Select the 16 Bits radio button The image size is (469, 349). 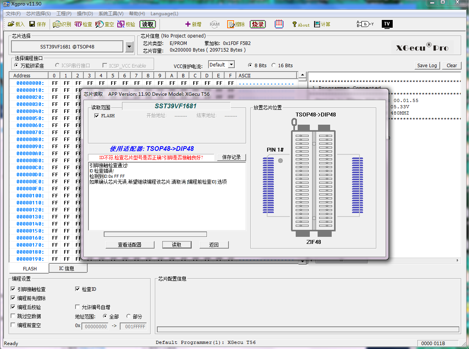coord(273,65)
